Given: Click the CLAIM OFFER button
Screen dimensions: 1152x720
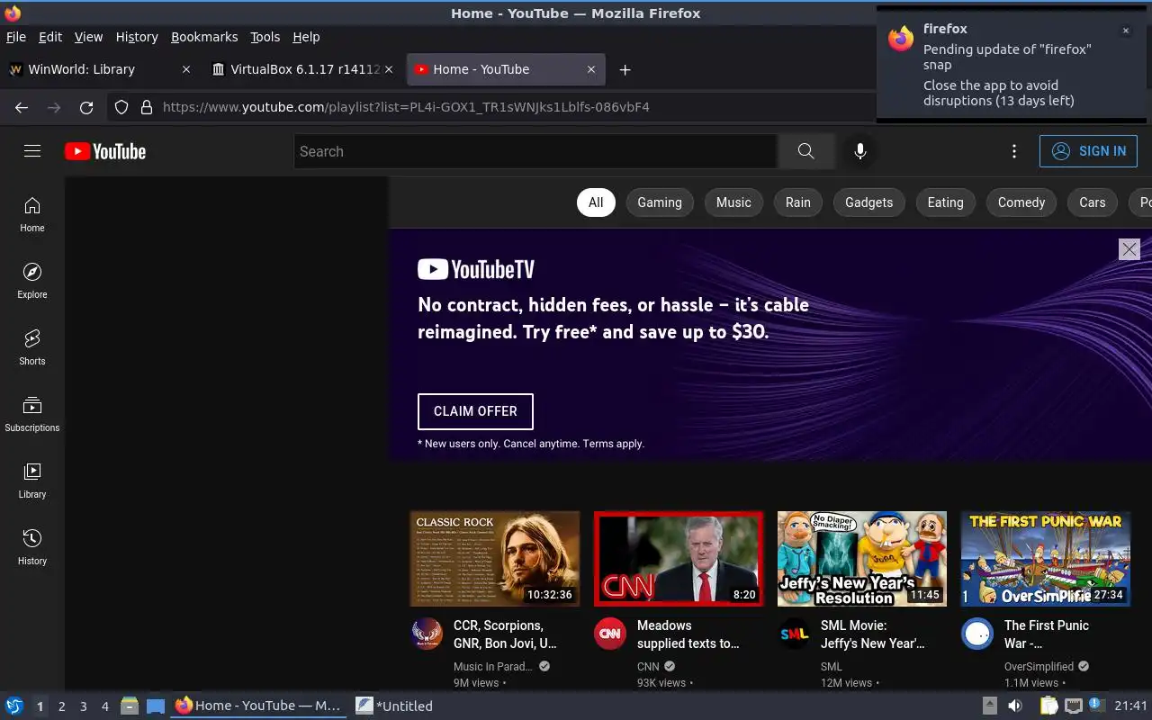Looking at the screenshot, I should click(475, 411).
